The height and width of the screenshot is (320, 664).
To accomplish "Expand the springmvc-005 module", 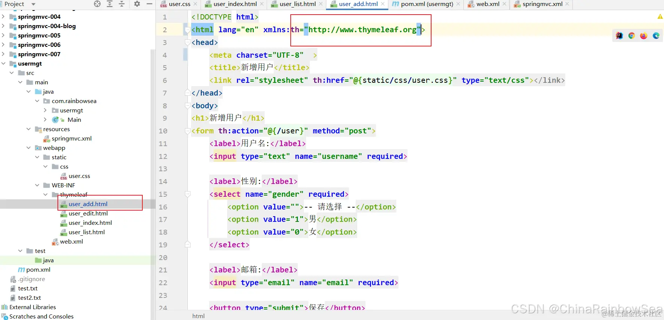I will (x=3, y=35).
